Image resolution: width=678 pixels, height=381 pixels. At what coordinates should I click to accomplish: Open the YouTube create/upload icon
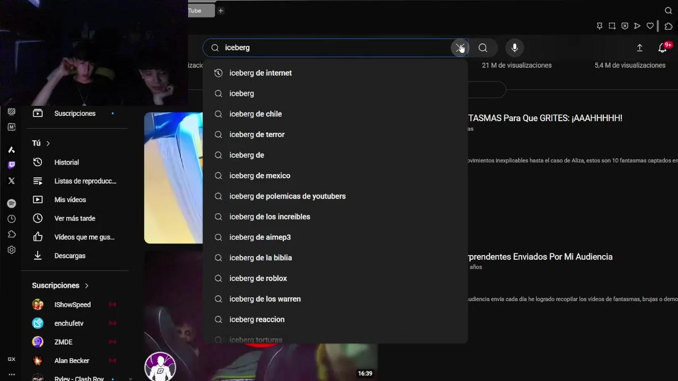[639, 48]
